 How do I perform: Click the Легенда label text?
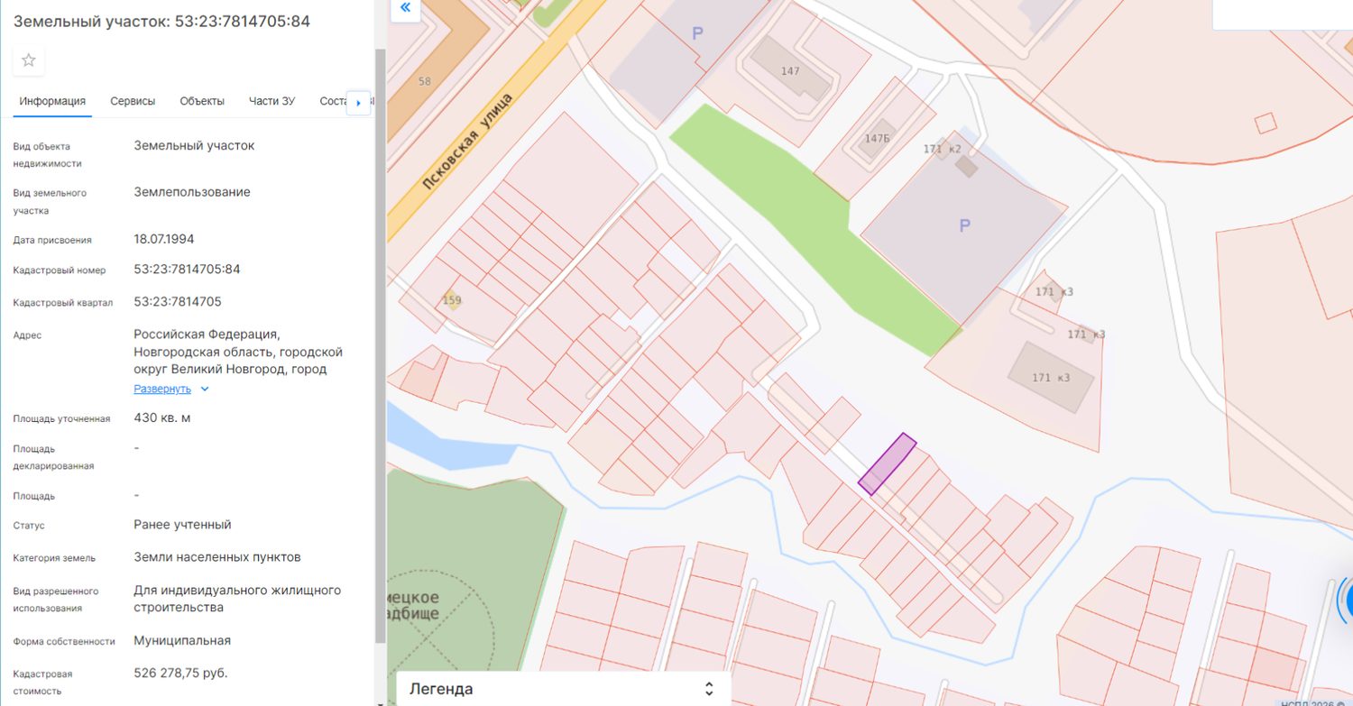[441, 689]
